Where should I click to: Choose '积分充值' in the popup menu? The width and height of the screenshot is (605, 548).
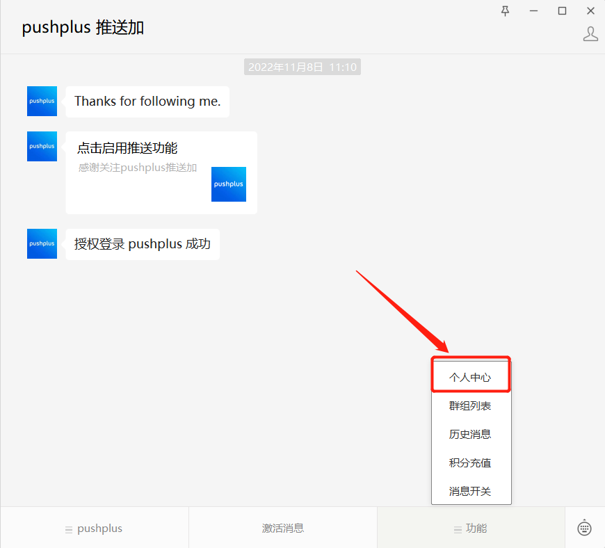[x=471, y=462]
